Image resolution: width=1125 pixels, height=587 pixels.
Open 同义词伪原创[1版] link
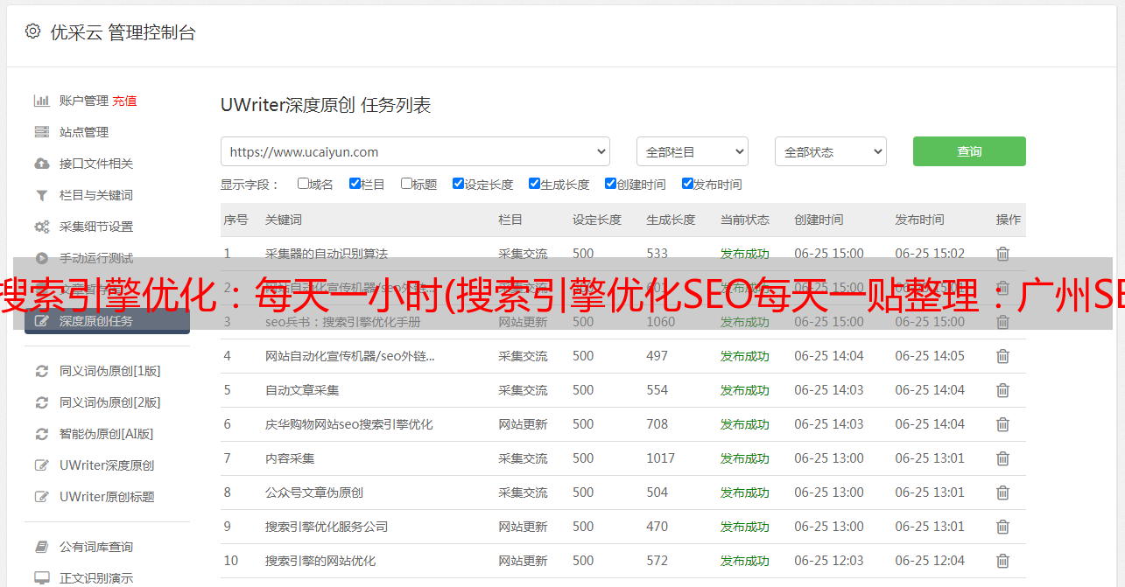click(x=110, y=371)
